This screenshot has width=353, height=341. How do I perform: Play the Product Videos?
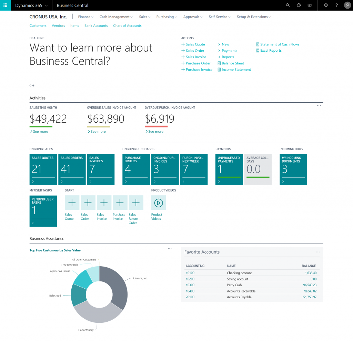point(158,203)
